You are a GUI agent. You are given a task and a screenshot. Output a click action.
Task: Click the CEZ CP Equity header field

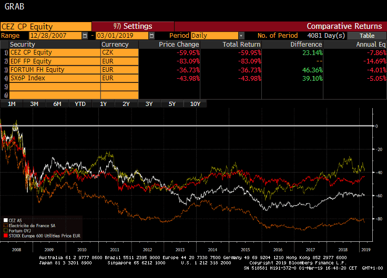click(46, 27)
